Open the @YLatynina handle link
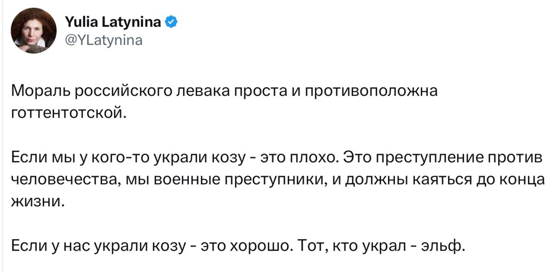 103,41
